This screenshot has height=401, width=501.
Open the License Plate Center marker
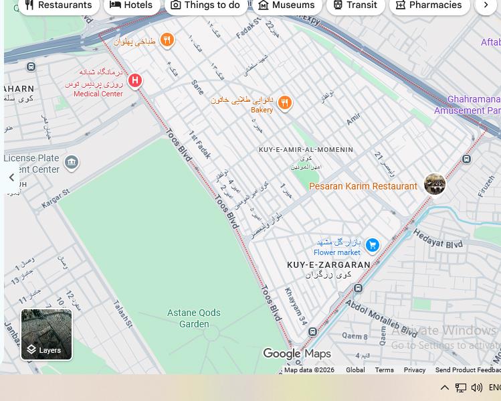(x=72, y=163)
